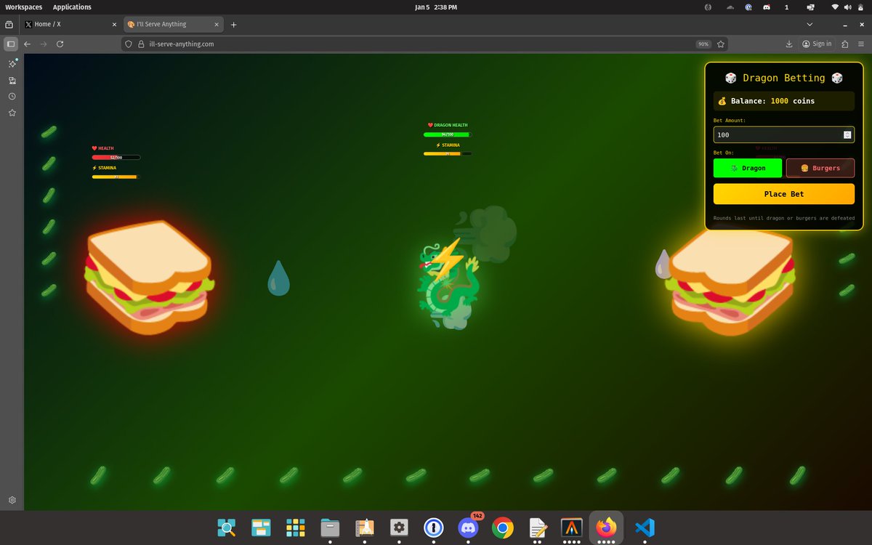872x545 pixels.
Task: Open sidebar settings gear icon
Action: [12, 500]
